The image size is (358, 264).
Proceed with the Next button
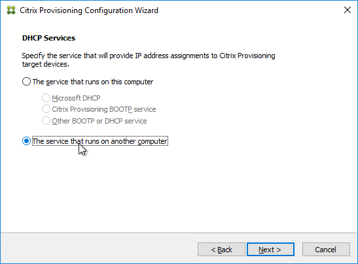point(270,250)
